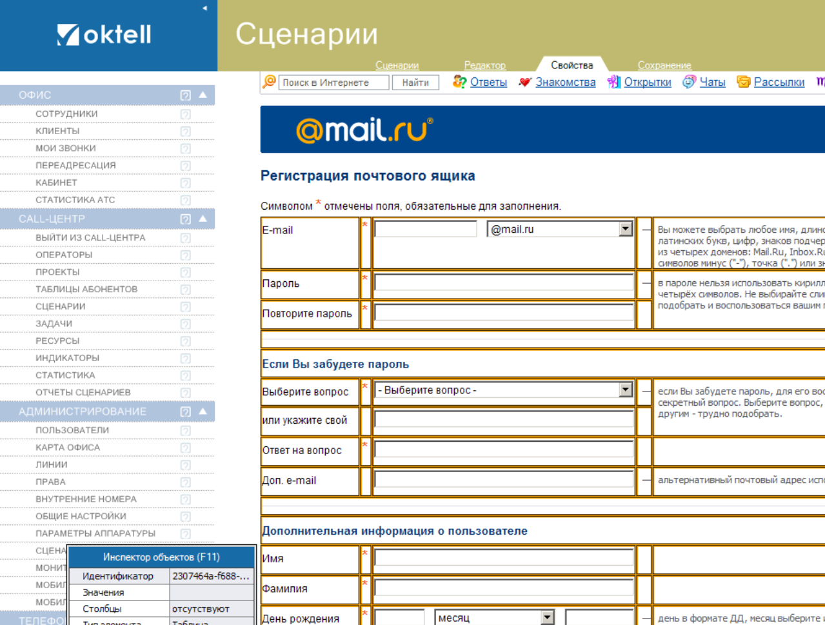Open the месяц birthday dropdown
825x625 pixels.
(x=547, y=617)
